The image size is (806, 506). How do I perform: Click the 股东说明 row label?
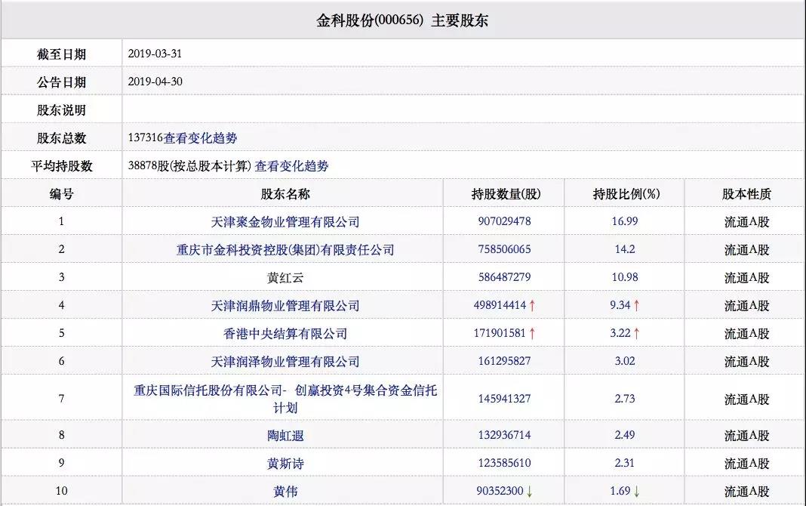click(61, 110)
